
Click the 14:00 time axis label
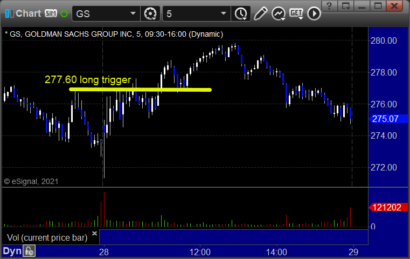(276, 252)
